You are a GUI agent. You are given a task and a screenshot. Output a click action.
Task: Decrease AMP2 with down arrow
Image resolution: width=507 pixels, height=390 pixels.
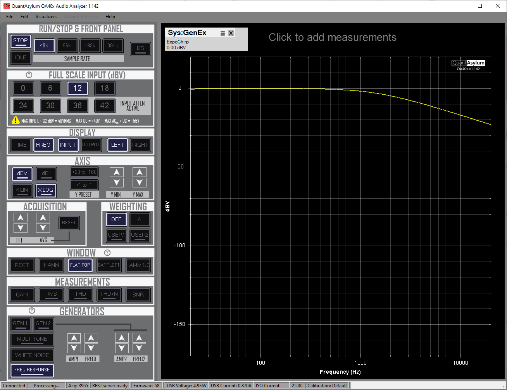point(122,348)
